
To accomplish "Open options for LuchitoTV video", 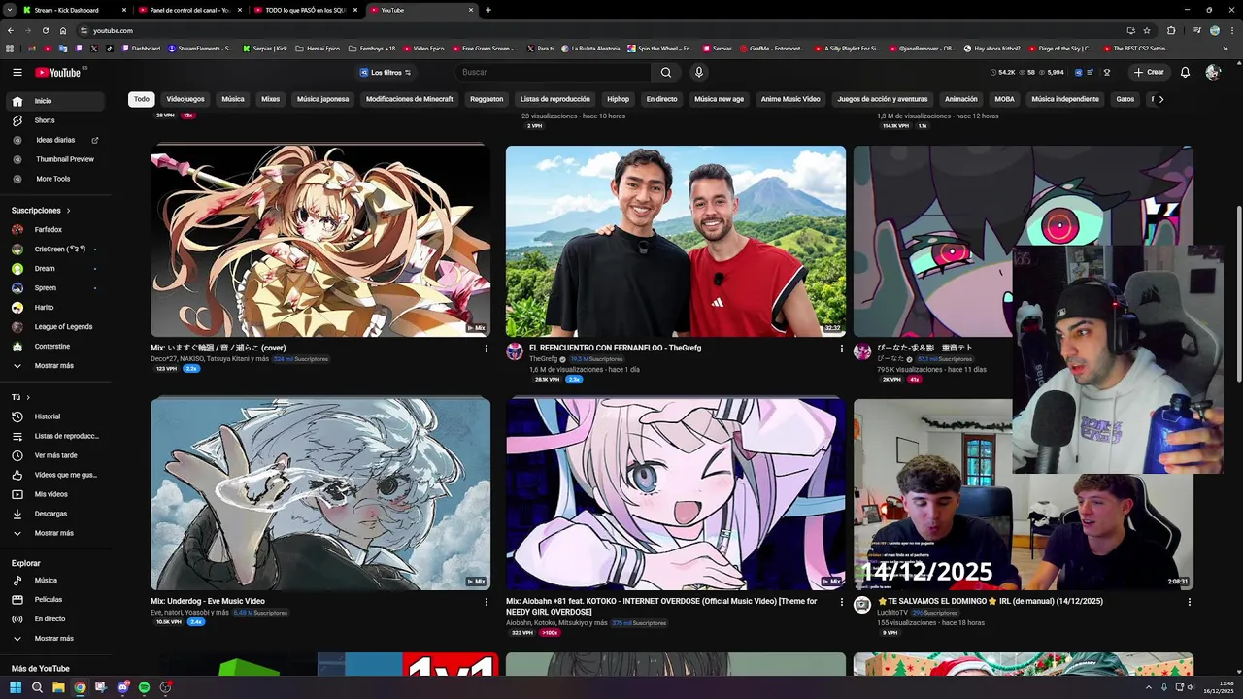I will tap(1190, 602).
